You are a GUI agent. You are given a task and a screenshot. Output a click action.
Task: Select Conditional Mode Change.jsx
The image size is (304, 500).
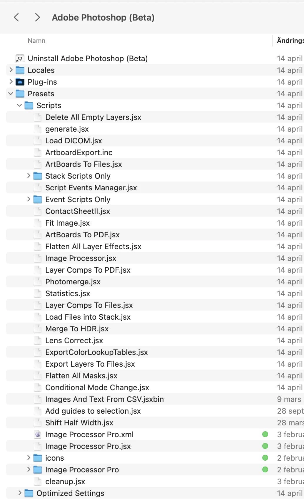tap(97, 387)
